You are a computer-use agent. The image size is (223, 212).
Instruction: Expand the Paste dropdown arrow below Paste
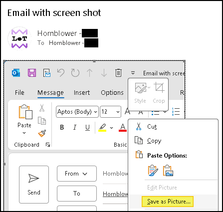point(24,133)
